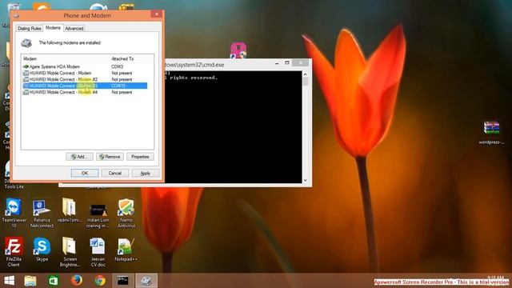Viewport: 512px width, 288px height.
Task: Select HUAWEI Mobile Connect - Modem #2 row
Action: (85, 79)
